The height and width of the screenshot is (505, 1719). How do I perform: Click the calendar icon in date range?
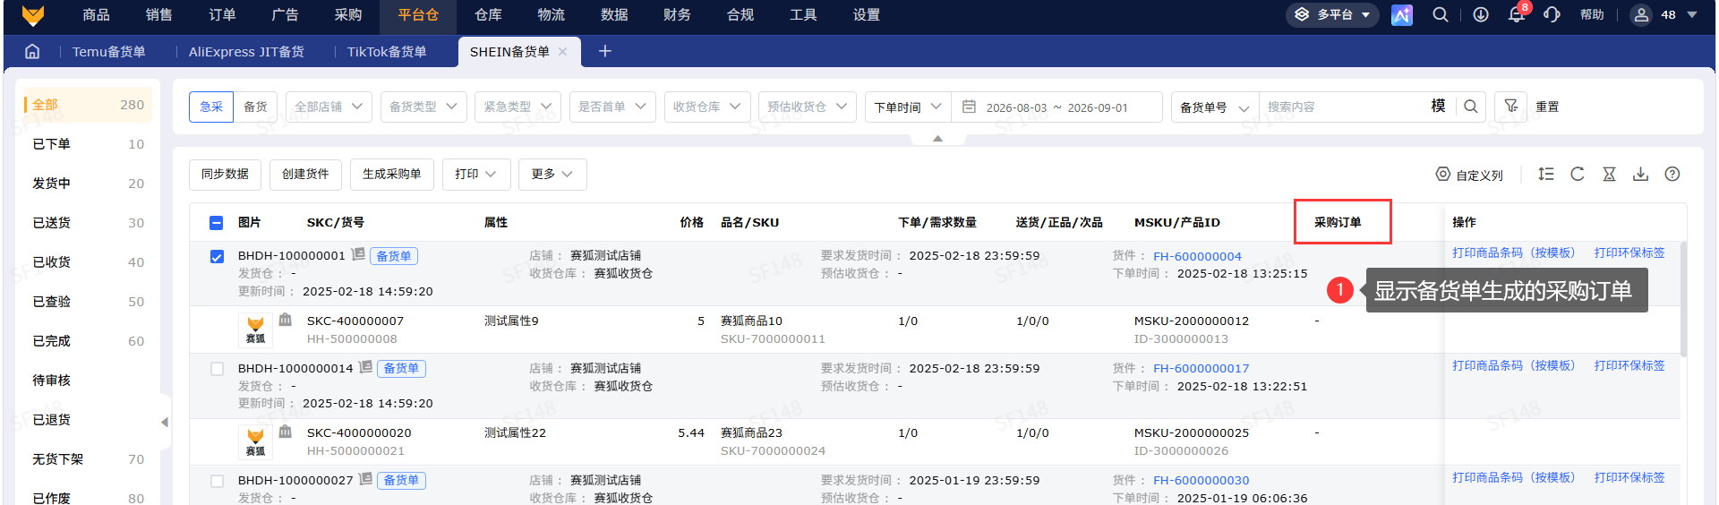(969, 107)
